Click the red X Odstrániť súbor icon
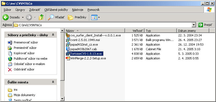Image resolution: width=216 pixels, height=102 pixels. (x=10, y=70)
